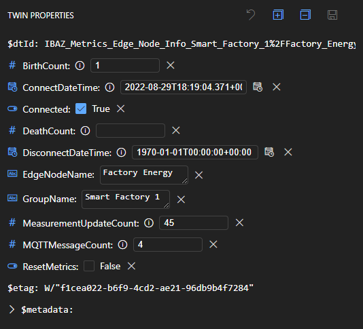Click the TWIN PROPERTIES heading
363x329 pixels.
pyautogui.click(x=41, y=16)
